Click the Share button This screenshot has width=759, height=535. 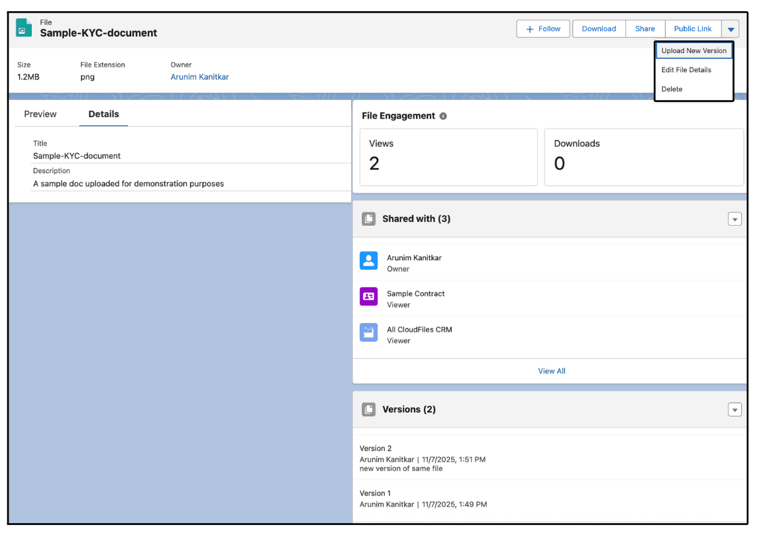click(644, 28)
